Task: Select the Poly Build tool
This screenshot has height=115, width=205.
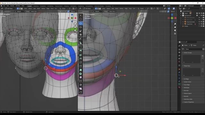Action: tap(81, 70)
